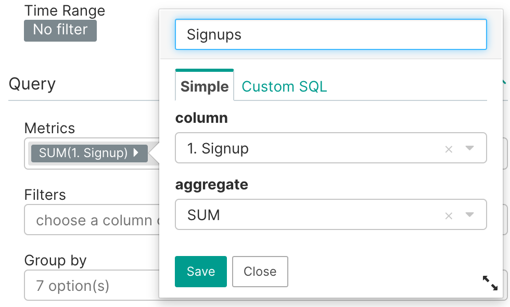This screenshot has height=307, width=510.
Task: Focus the Filters 'choose a column' input
Action: pos(91,220)
